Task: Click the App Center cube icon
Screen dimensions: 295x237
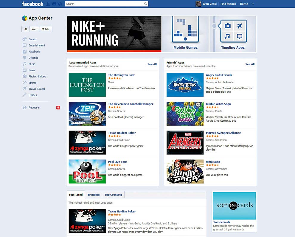Action: click(25, 18)
